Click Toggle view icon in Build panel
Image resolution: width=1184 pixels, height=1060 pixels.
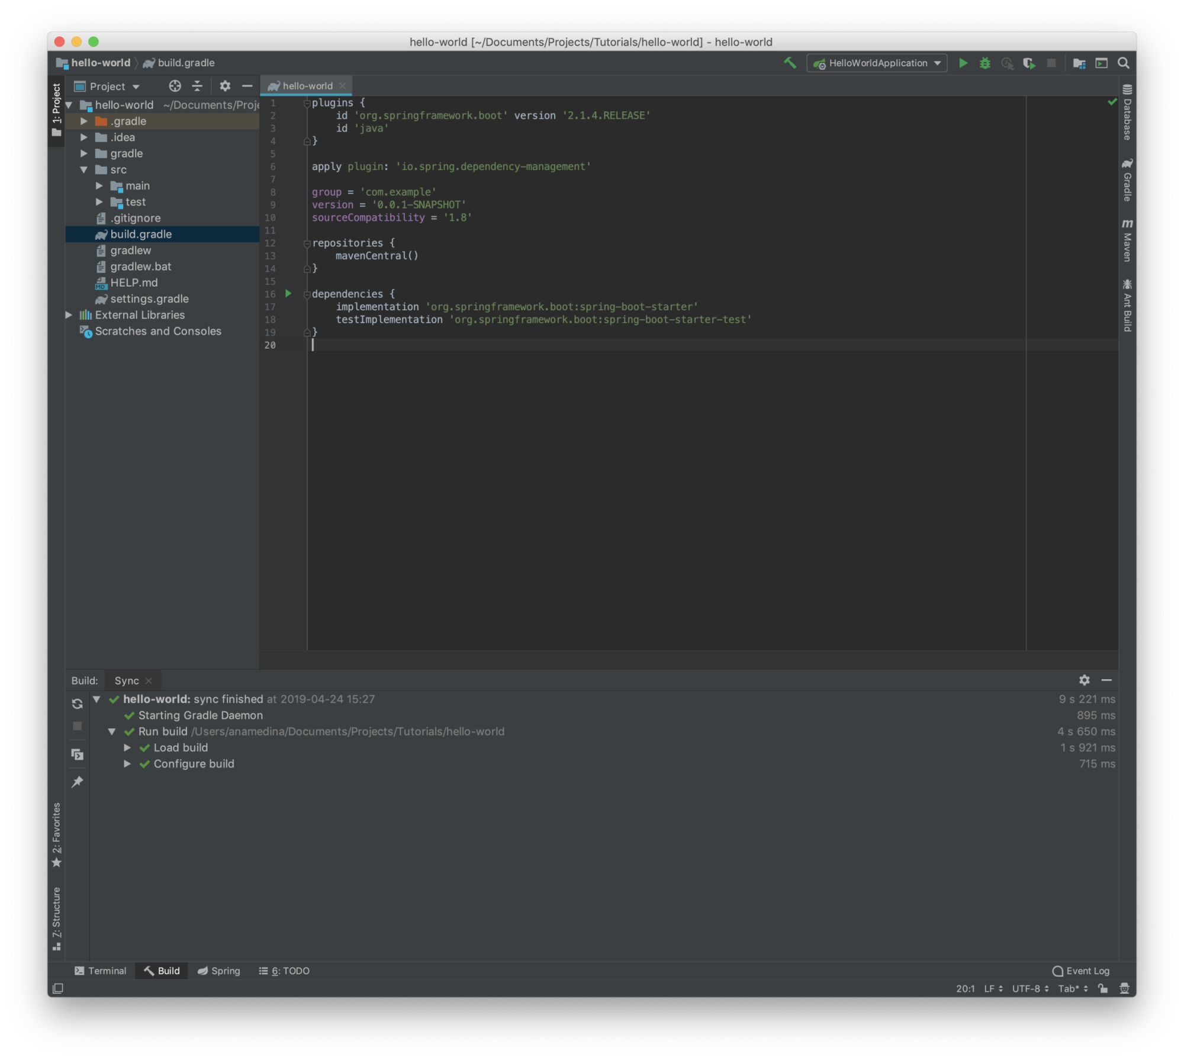pos(78,754)
